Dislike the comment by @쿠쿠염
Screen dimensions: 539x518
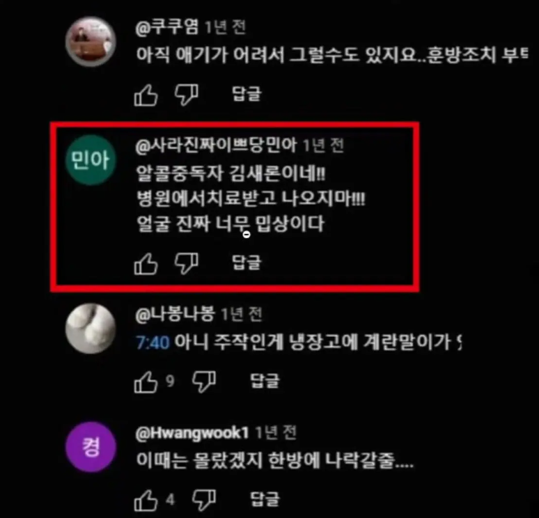coord(187,95)
